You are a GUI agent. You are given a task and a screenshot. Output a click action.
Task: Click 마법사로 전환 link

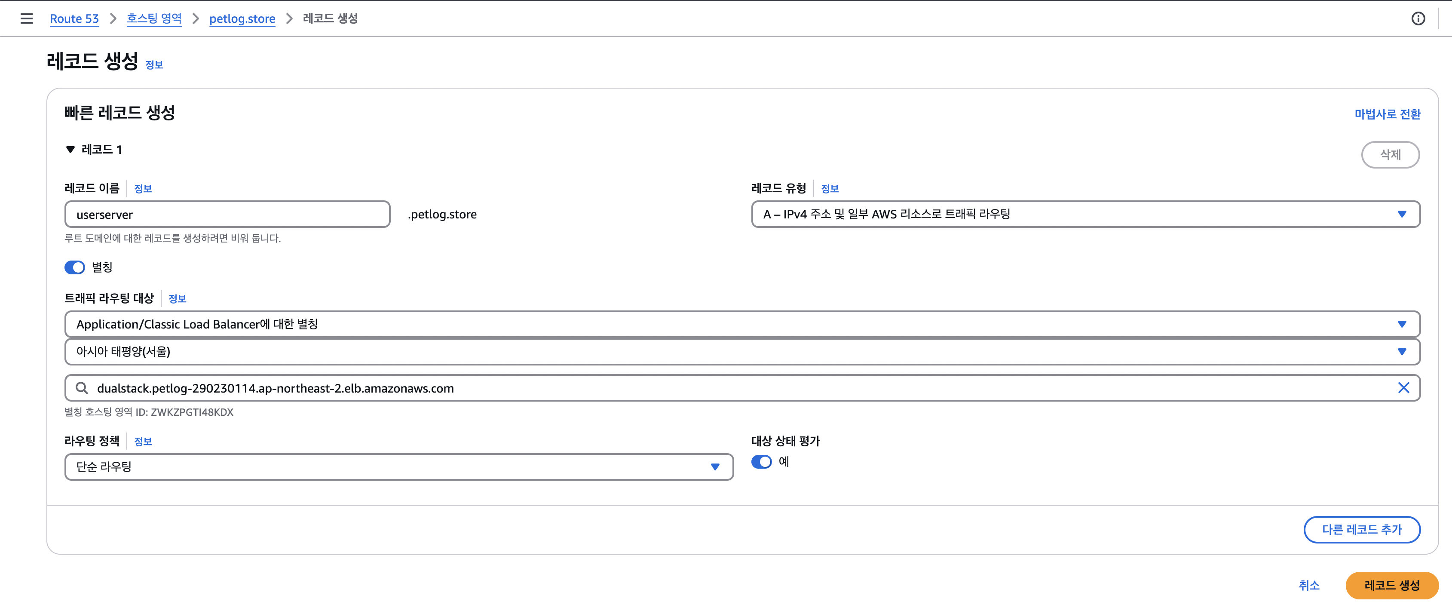[x=1387, y=114]
